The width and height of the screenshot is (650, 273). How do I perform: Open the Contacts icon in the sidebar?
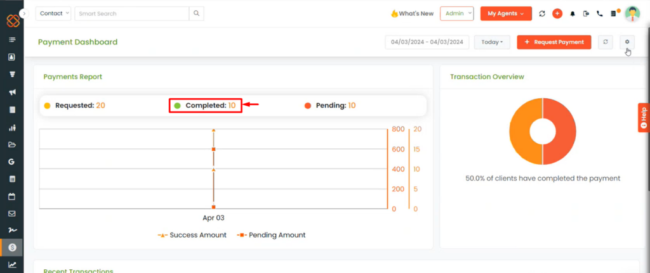12,56
